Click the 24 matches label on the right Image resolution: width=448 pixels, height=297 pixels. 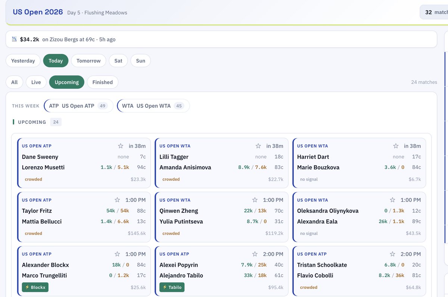pos(424,82)
